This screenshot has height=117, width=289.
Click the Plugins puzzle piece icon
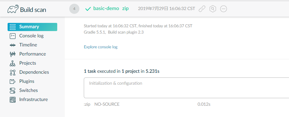pos(13,81)
